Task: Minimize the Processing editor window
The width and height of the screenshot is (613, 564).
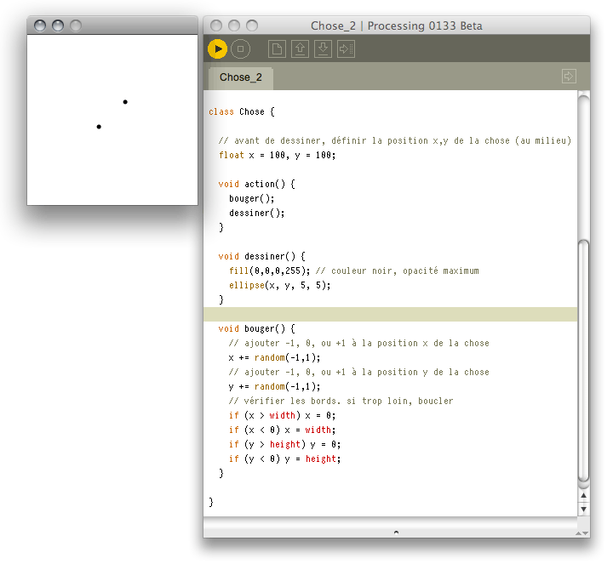Action: click(234, 26)
